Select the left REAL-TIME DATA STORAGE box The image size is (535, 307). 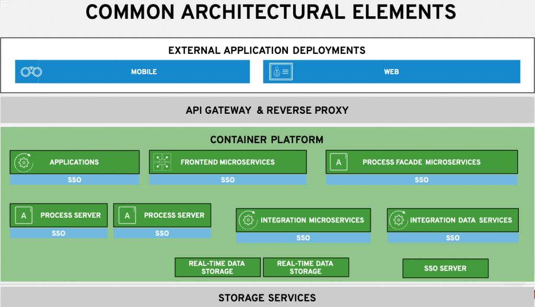(x=217, y=267)
